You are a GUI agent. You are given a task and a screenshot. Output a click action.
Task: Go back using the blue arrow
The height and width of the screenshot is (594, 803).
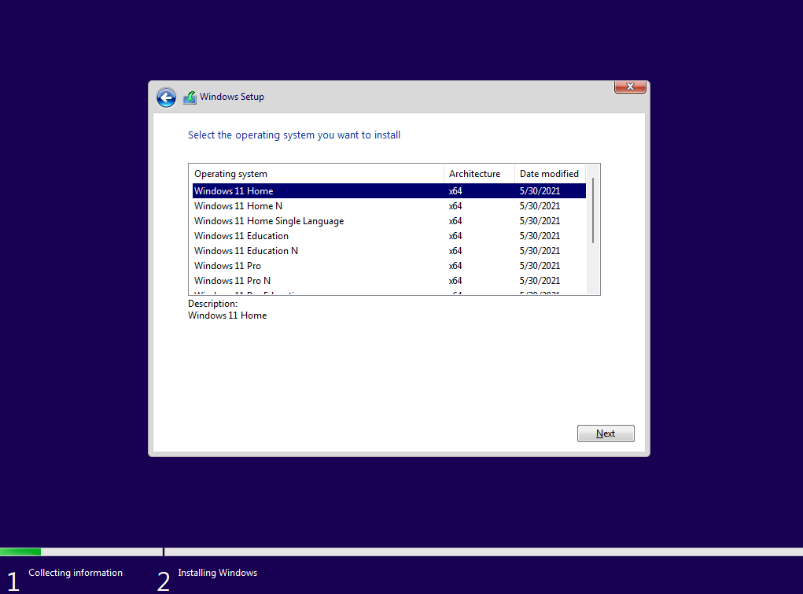tap(166, 98)
